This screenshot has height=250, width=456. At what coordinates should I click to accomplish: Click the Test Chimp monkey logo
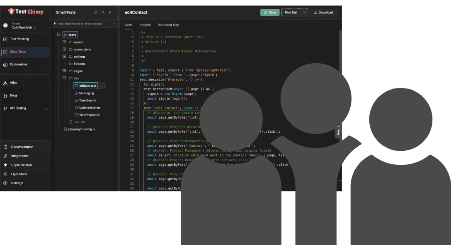[11, 12]
